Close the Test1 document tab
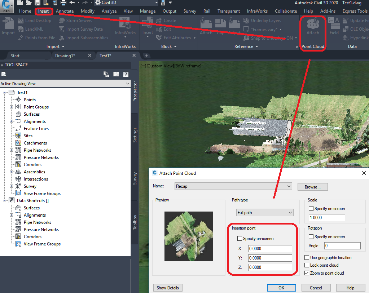The image size is (369, 293). tap(134, 56)
